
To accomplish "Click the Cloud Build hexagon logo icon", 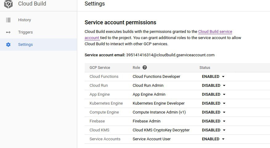I will tap(8, 4).
